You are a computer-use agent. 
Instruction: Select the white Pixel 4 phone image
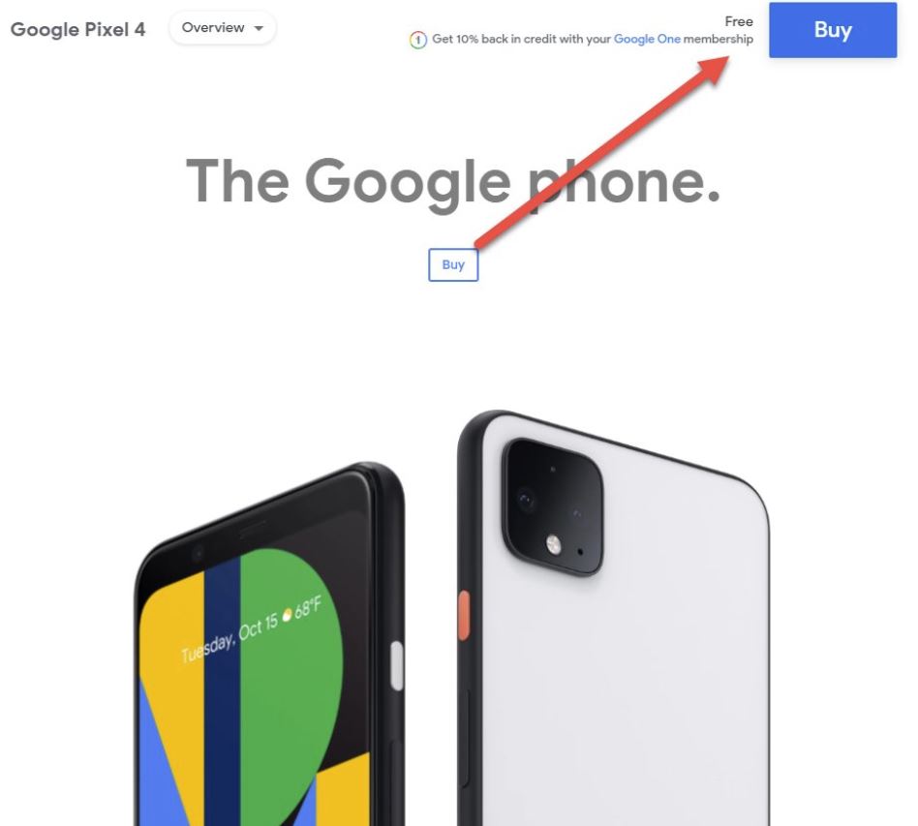click(613, 618)
